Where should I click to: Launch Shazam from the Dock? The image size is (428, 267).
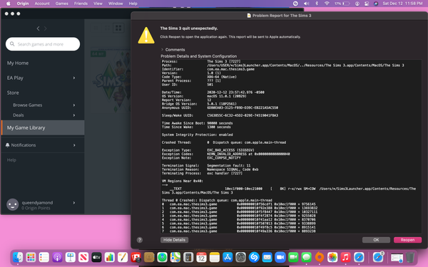pyautogui.click(x=254, y=257)
